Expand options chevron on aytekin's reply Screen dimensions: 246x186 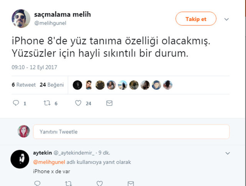(x=228, y=153)
